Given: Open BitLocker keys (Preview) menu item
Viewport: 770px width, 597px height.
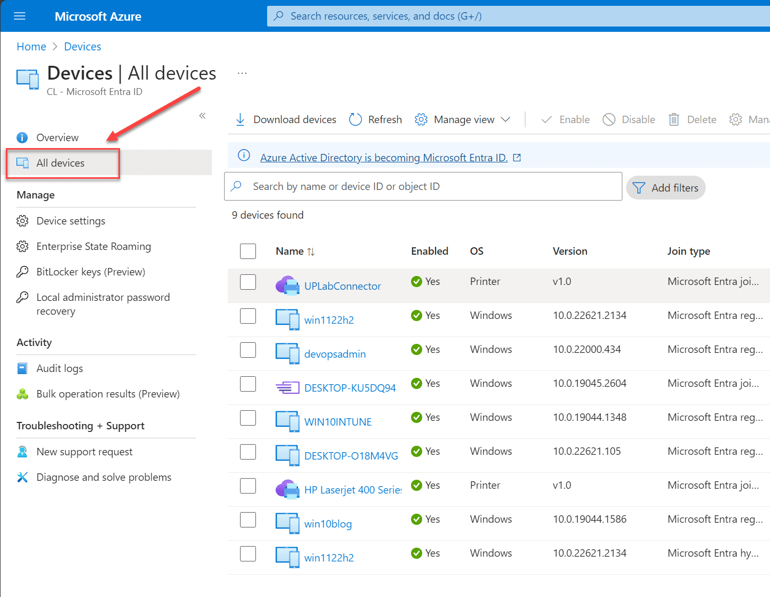Looking at the screenshot, I should coord(91,272).
